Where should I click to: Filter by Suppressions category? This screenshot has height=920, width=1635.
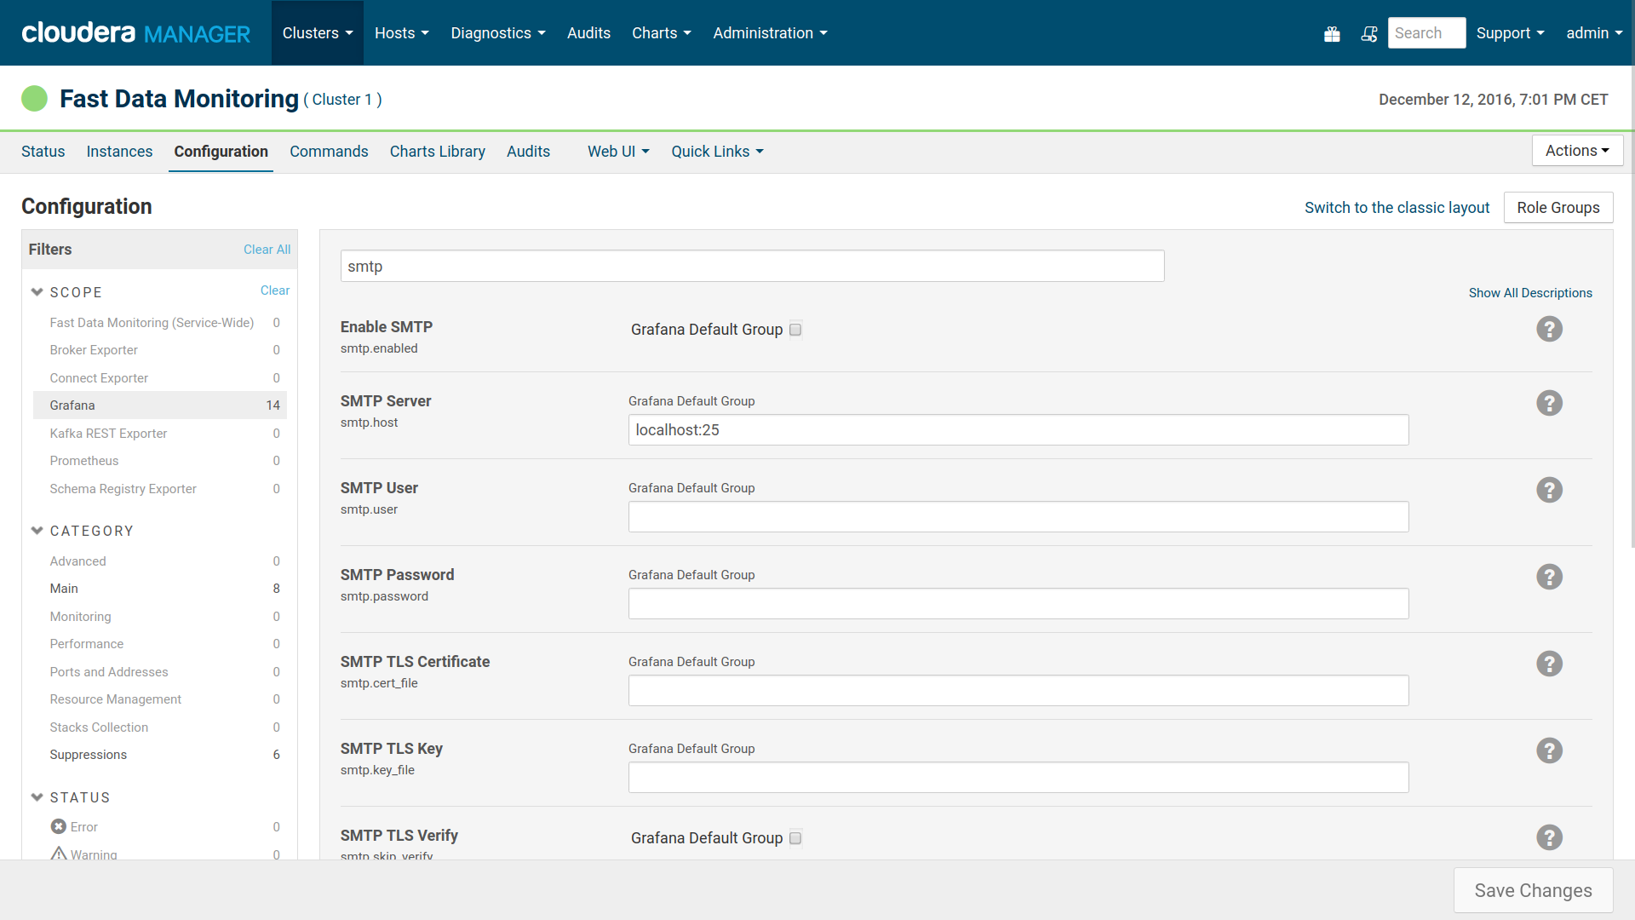(x=160, y=755)
